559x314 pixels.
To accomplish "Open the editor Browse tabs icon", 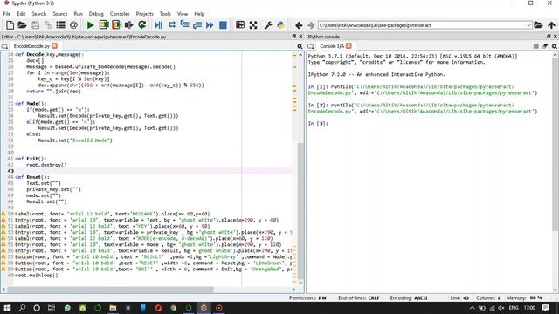I will pos(4,46).
